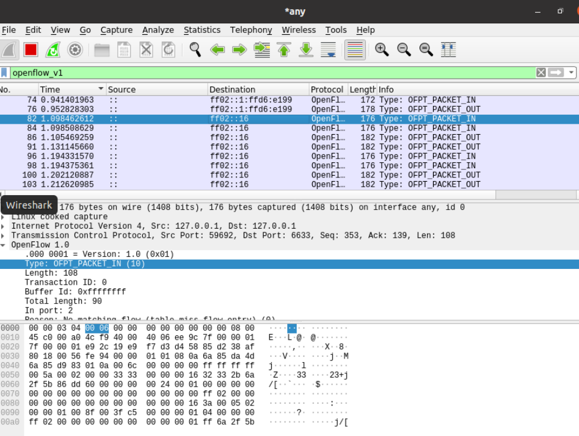Toggle packet list colorization
579x436 pixels.
[355, 49]
